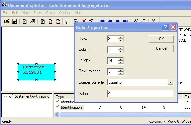The width and height of the screenshot is (191, 125).
Task: Select the second Identification rule row
Action: pyautogui.click(x=122, y=107)
